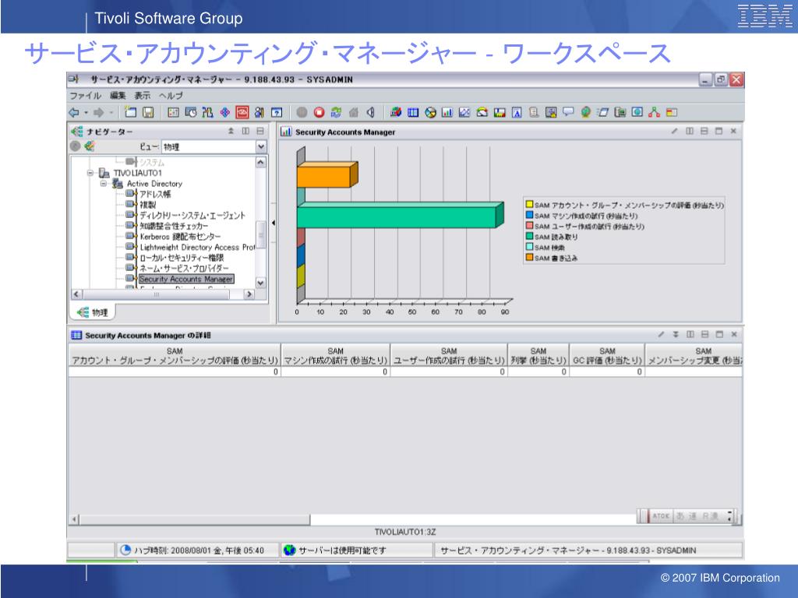Toggle sound with the speaker toolbar icon

pos(371,112)
